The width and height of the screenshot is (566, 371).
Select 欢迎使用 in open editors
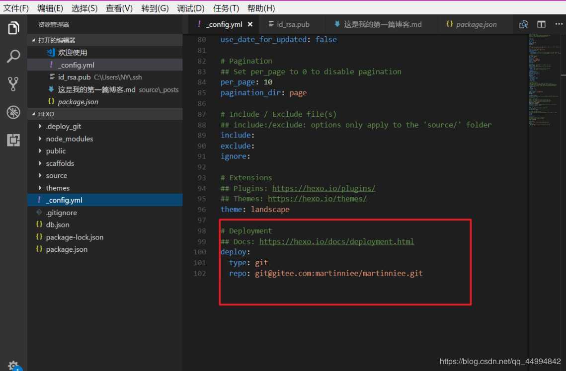coord(105,52)
